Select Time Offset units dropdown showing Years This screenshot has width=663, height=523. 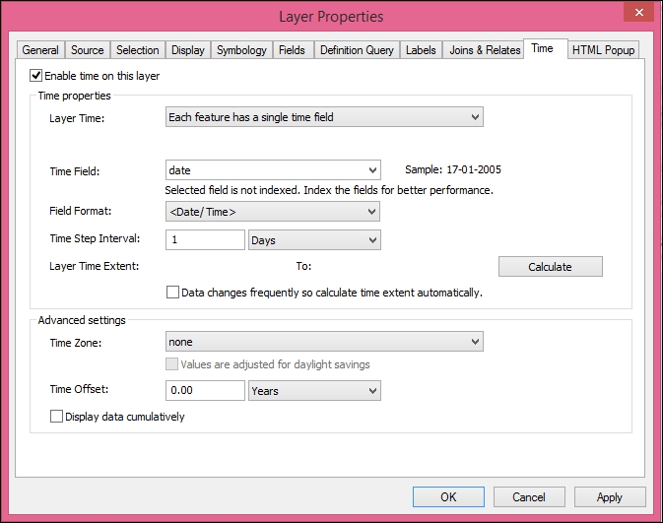click(x=314, y=391)
